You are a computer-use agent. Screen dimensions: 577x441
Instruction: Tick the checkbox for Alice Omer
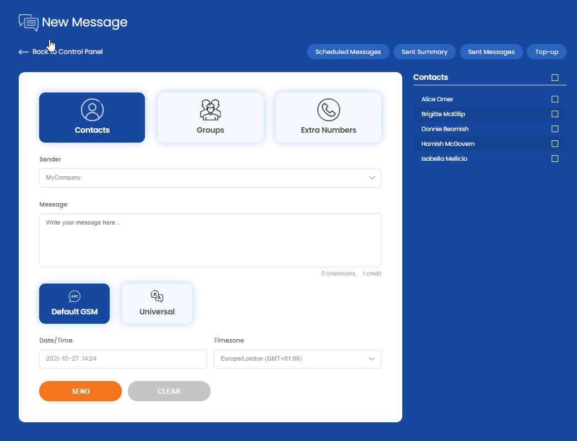tap(555, 99)
